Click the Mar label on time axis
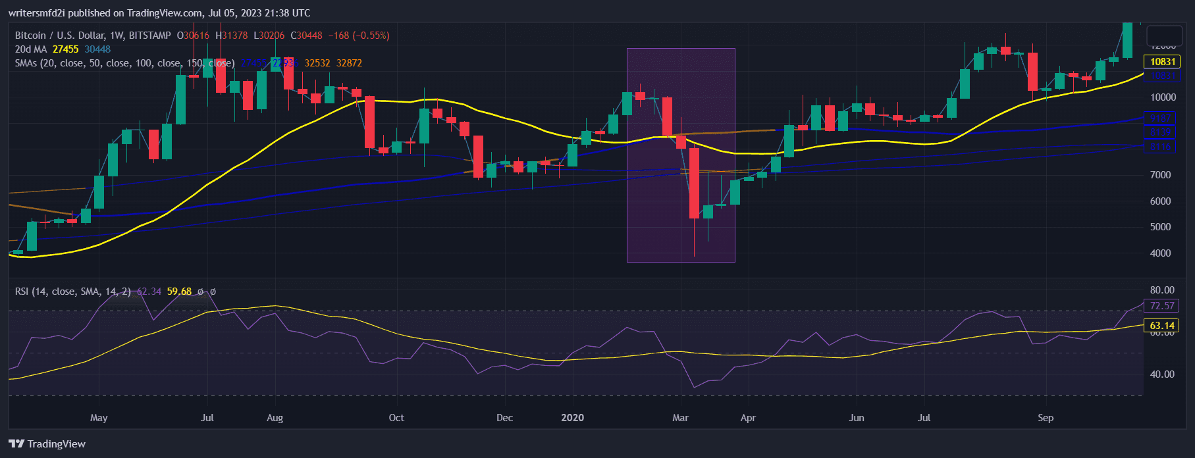This screenshot has height=458, width=1195. [680, 418]
